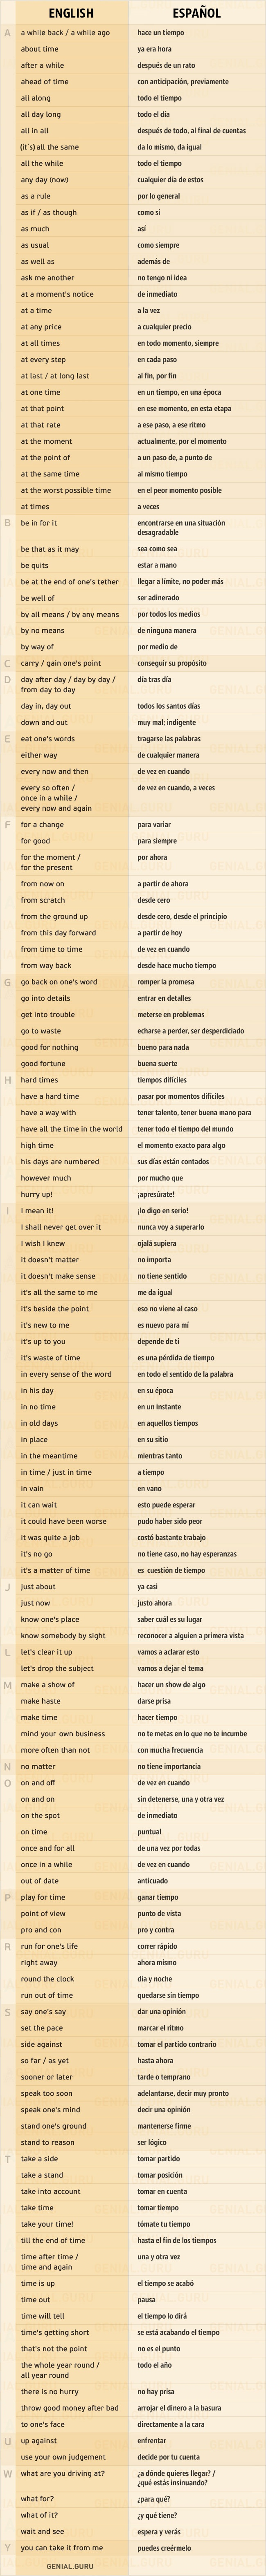Click the translation 'hace un tiempo'

pyautogui.click(x=160, y=33)
